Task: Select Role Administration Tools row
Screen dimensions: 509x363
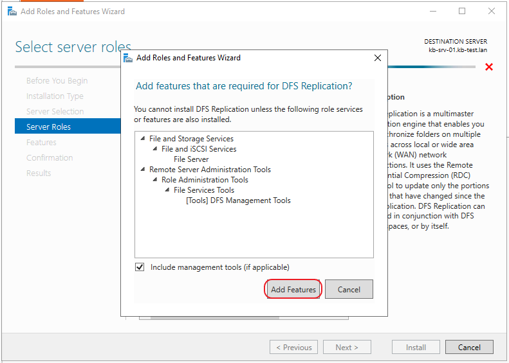Action: click(x=205, y=180)
